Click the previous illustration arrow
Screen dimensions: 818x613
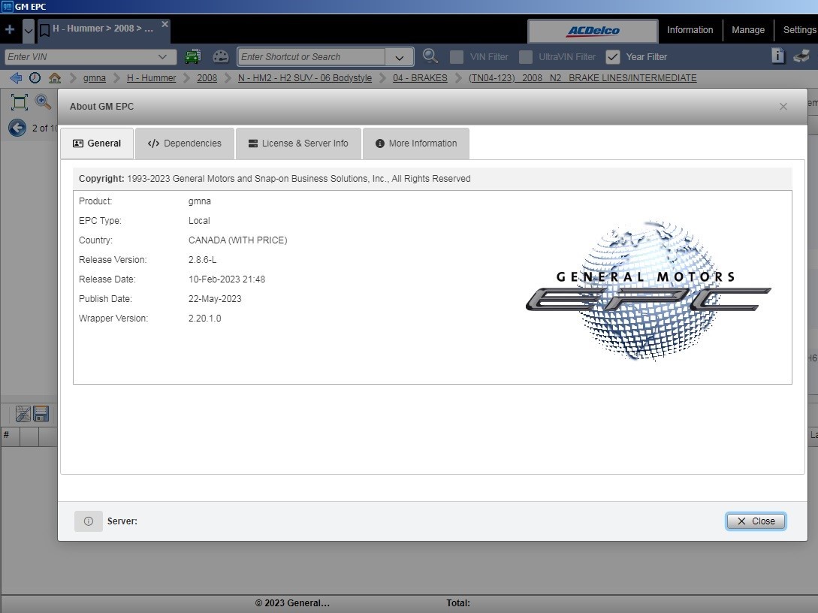(x=17, y=128)
